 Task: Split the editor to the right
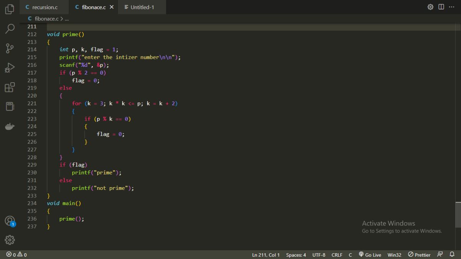point(441,7)
